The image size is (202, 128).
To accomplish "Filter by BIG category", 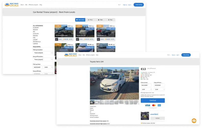I will [x=34, y=32].
